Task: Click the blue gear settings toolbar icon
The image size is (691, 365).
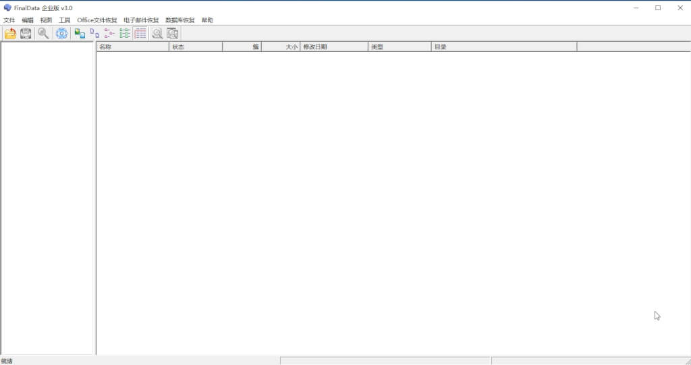Action: click(61, 34)
